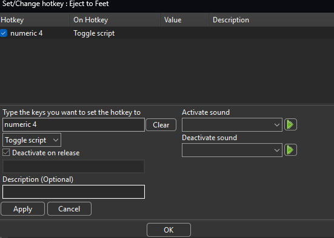Uncheck the numeric 4 hotkey checkbox
Viewport: 334px width, 238px height.
(x=4, y=33)
